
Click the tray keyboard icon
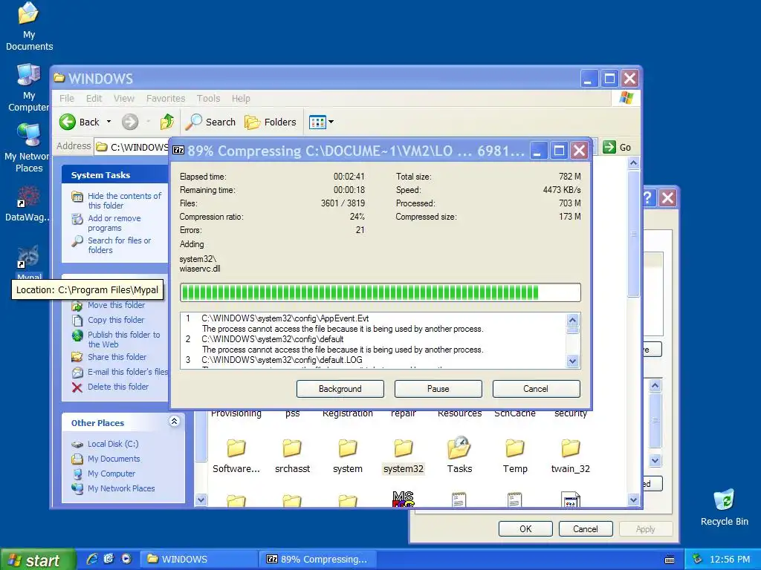(x=670, y=560)
